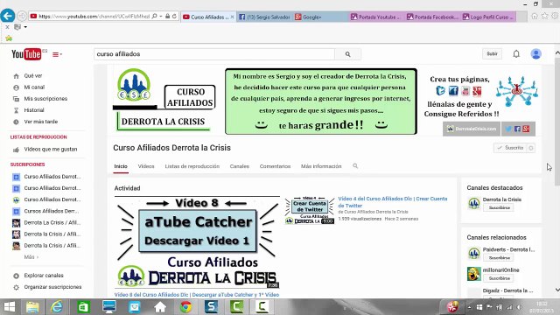Switch to the Sergio Salvador Facebook browser tab
Image resolution: width=560 pixels, height=315 pixels.
(x=264, y=17)
